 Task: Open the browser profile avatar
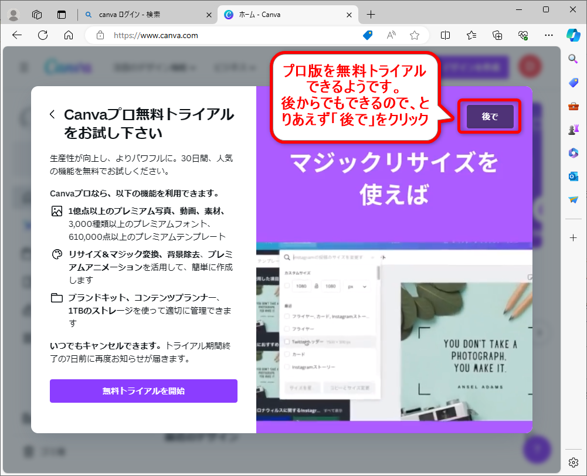pyautogui.click(x=14, y=15)
